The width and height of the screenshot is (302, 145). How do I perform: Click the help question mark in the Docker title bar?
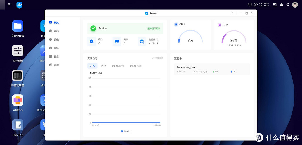click(232, 13)
